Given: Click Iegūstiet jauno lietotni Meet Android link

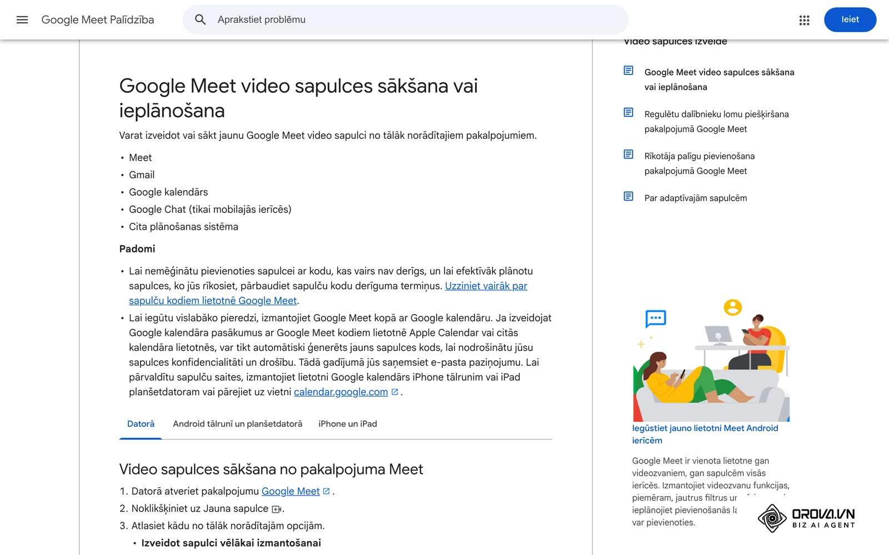Looking at the screenshot, I should click(705, 434).
